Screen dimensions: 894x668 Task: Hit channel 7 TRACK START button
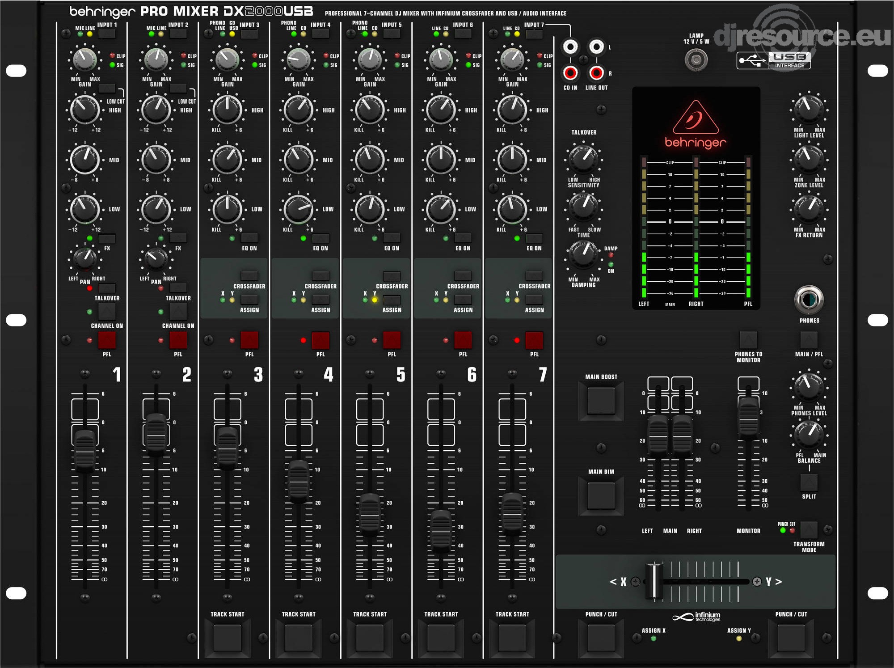[x=512, y=638]
